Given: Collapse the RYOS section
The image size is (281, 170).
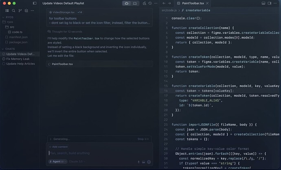Looking at the screenshot, I should (8, 17).
